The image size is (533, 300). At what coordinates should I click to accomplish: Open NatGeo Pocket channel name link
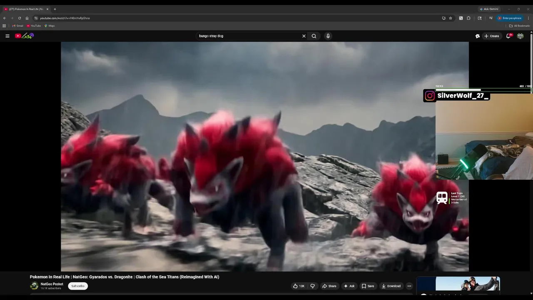pos(52,284)
